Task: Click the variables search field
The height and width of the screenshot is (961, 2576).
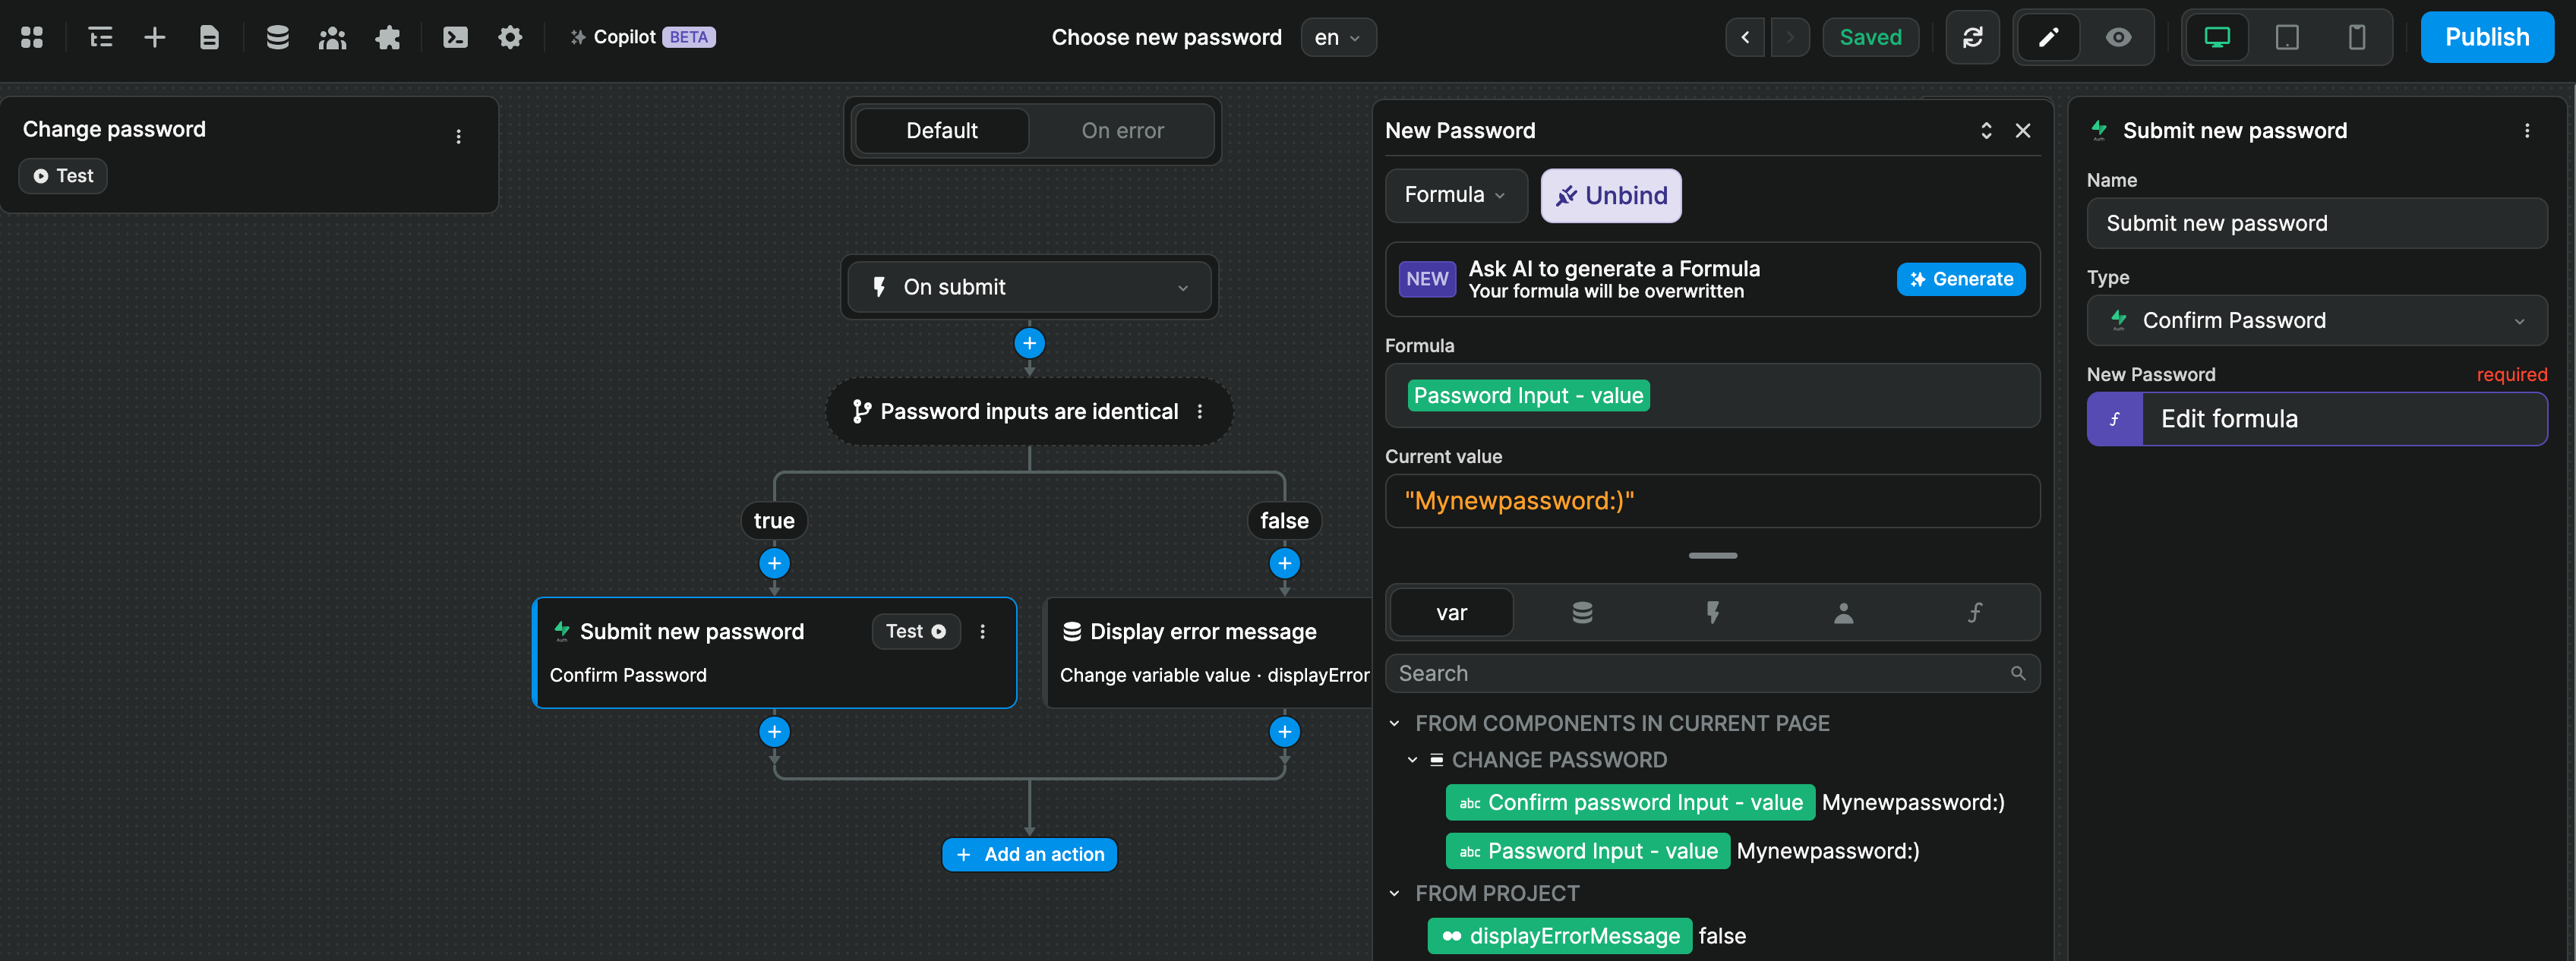Action: click(x=1700, y=673)
